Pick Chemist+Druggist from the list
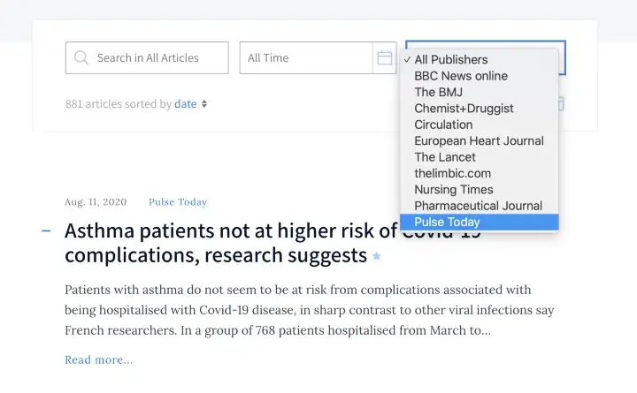The height and width of the screenshot is (393, 637). (x=480, y=109)
